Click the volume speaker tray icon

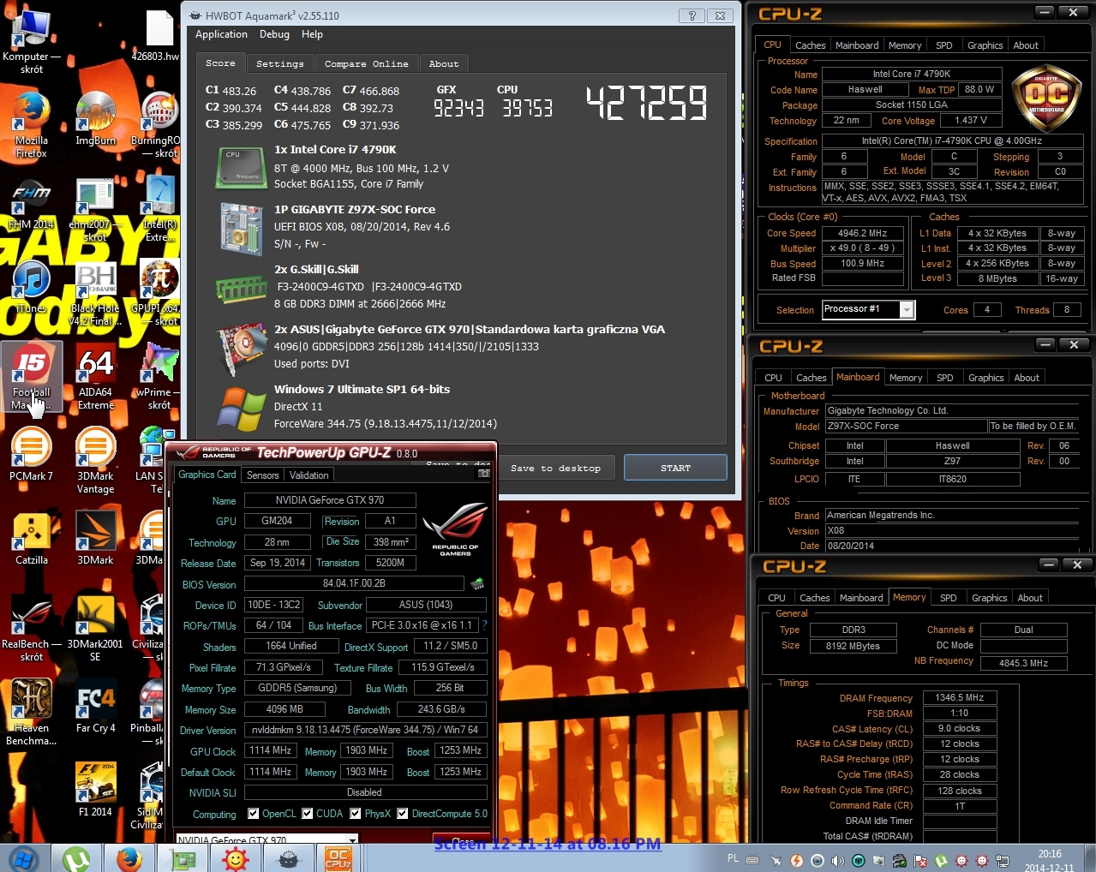pyautogui.click(x=837, y=860)
